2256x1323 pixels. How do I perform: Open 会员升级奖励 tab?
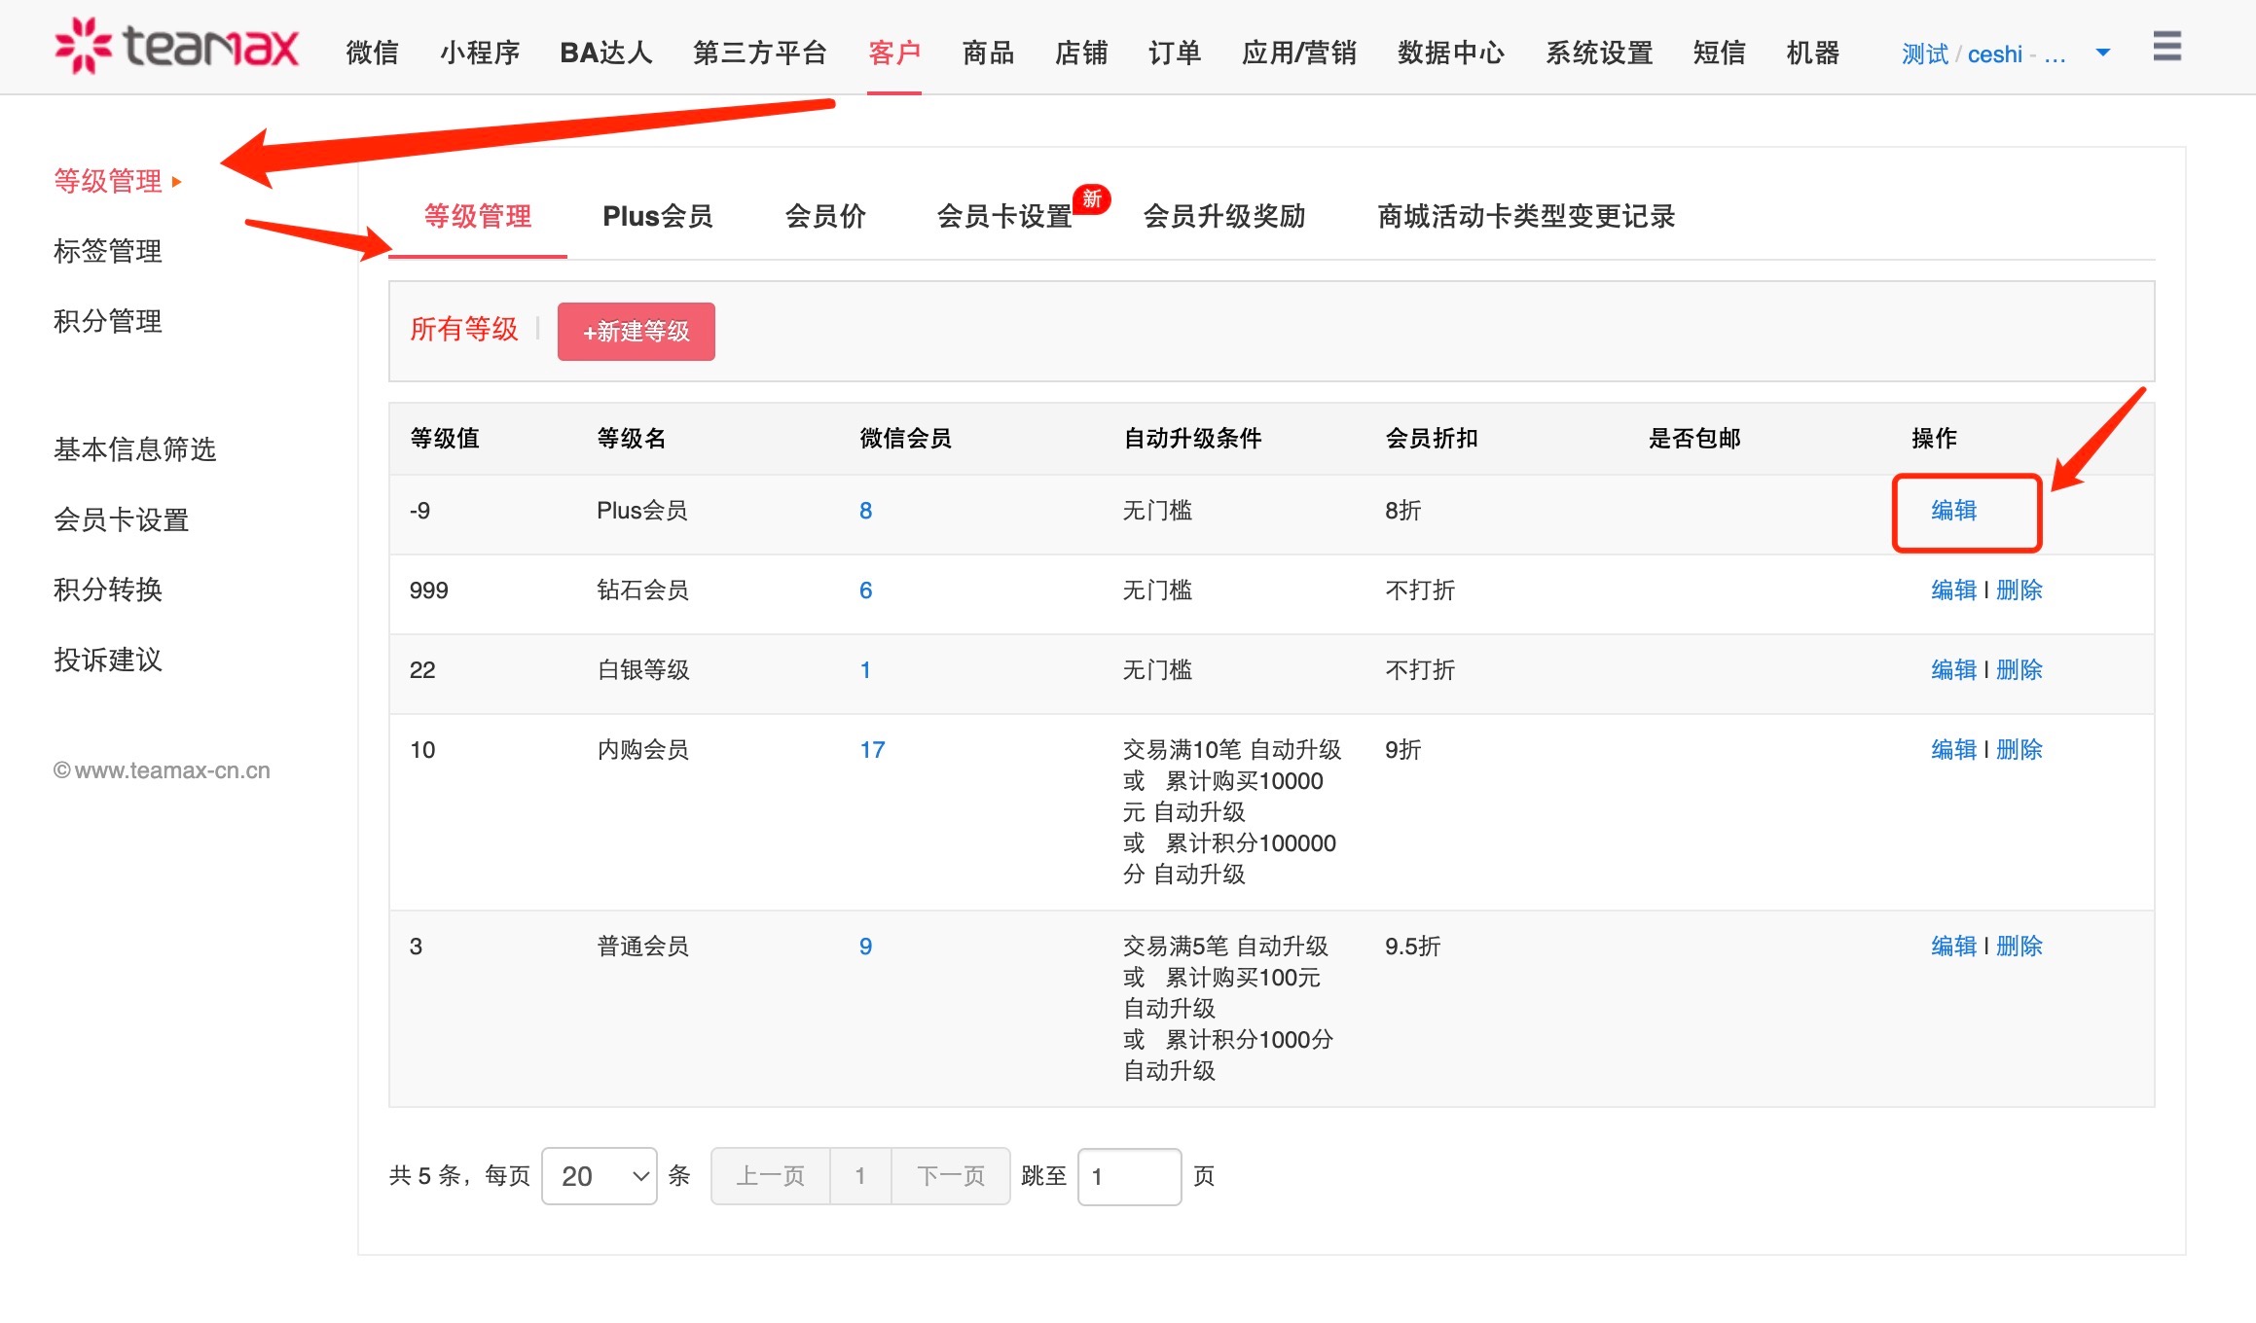coord(1223,216)
